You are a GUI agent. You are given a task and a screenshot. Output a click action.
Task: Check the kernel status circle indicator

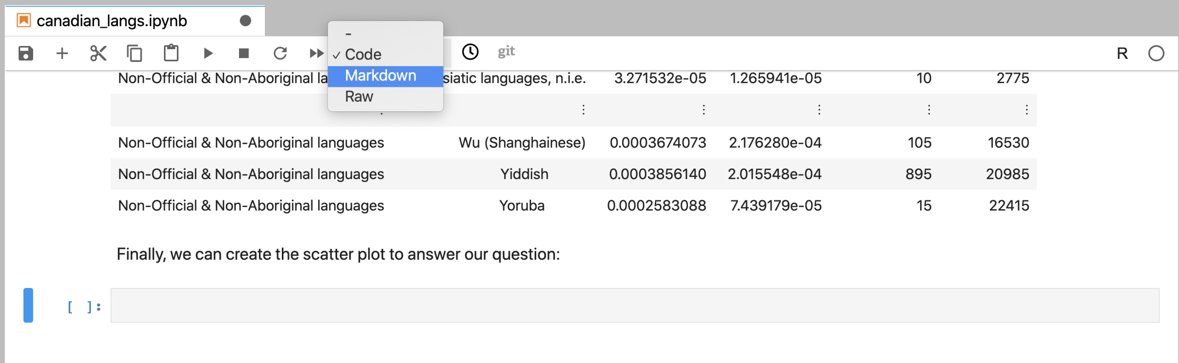[x=1156, y=54]
